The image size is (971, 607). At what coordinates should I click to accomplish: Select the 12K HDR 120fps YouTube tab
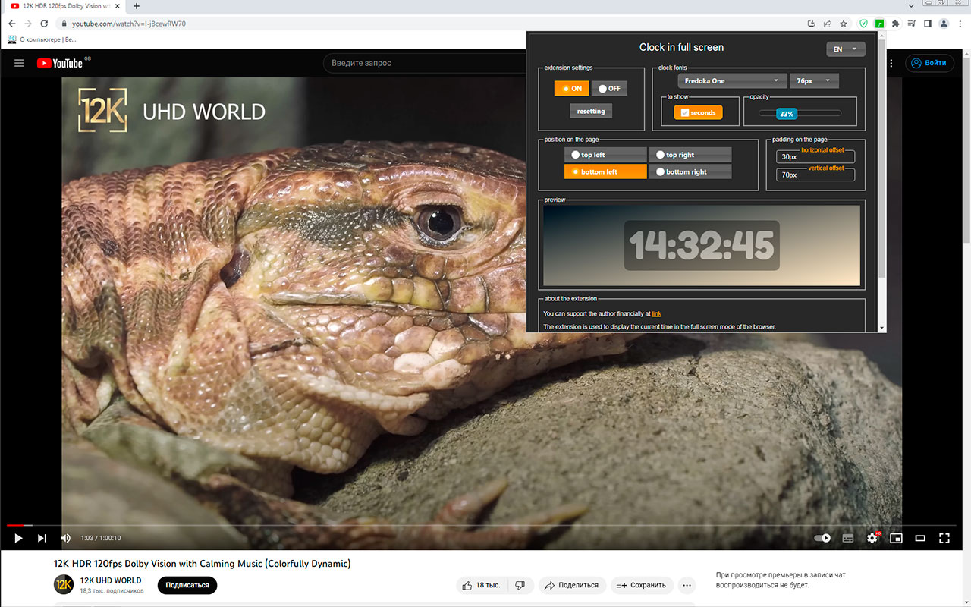[x=65, y=6]
